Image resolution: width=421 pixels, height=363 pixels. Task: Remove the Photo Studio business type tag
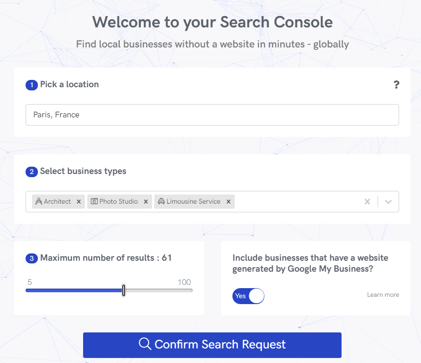[x=146, y=201]
